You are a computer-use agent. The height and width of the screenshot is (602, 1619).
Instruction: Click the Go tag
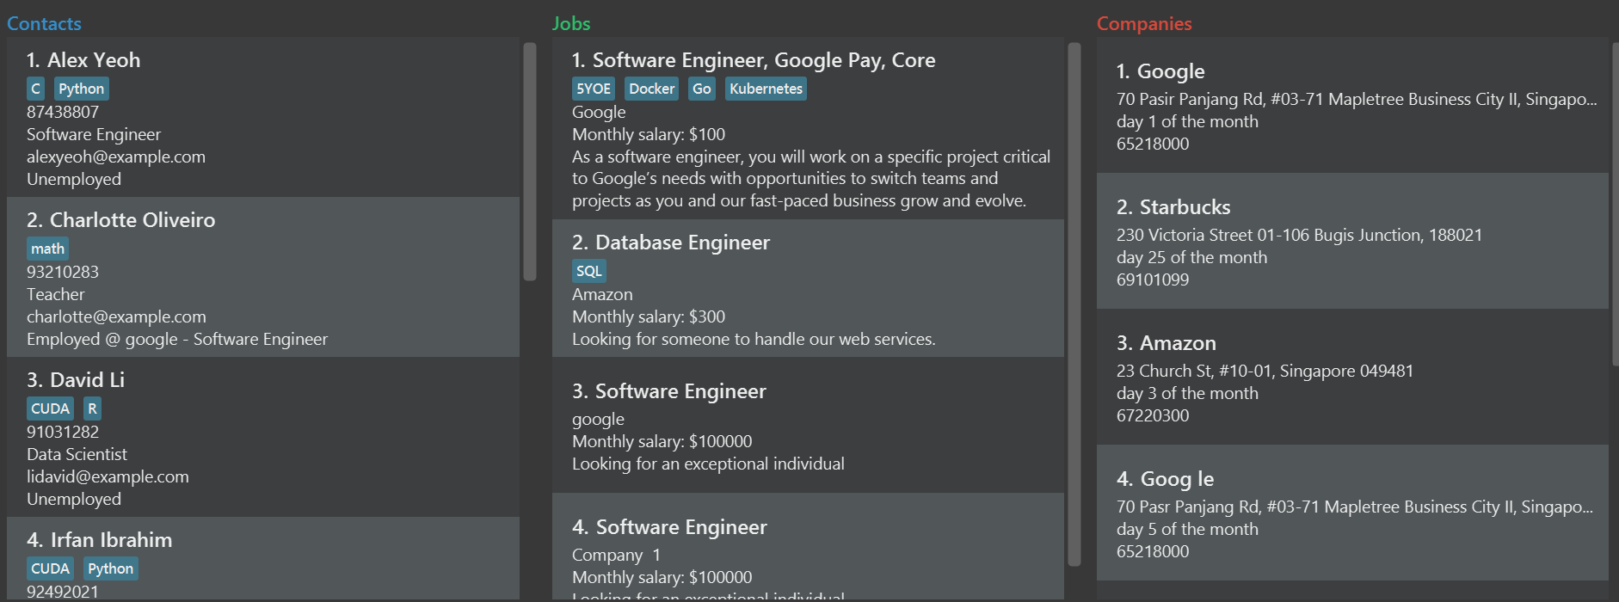(x=702, y=89)
